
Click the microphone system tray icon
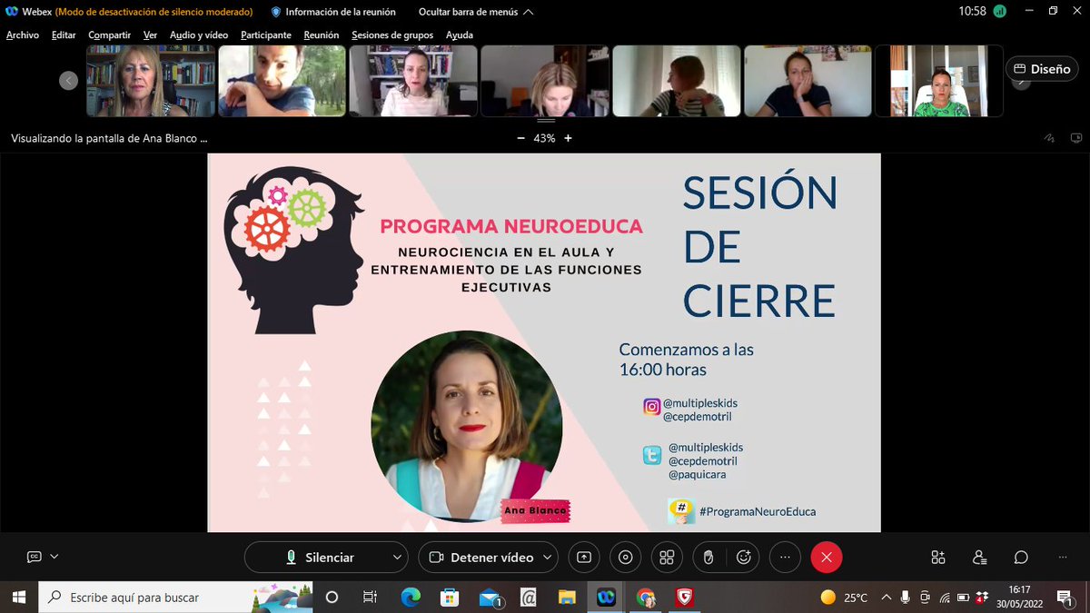(x=906, y=597)
